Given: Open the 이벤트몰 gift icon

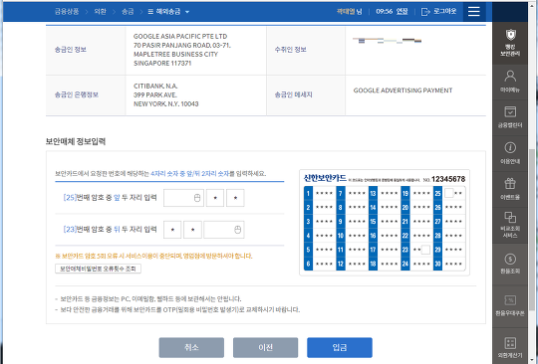Looking at the screenshot, I should pos(510,184).
